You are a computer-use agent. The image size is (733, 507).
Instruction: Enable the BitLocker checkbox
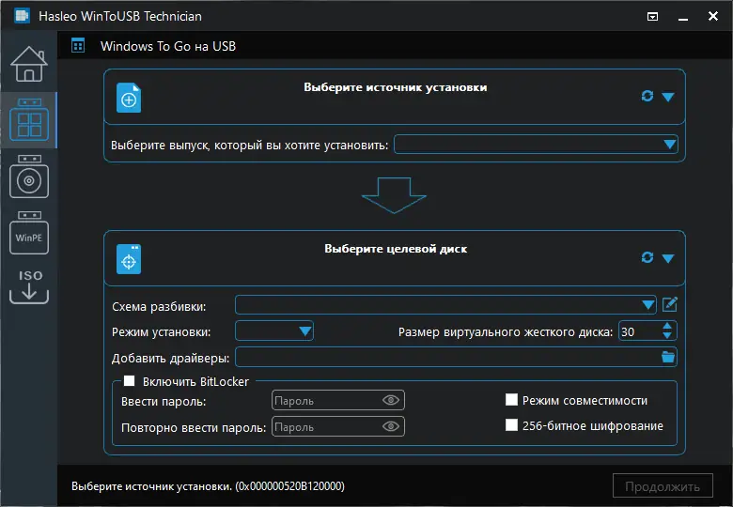pyautogui.click(x=130, y=382)
